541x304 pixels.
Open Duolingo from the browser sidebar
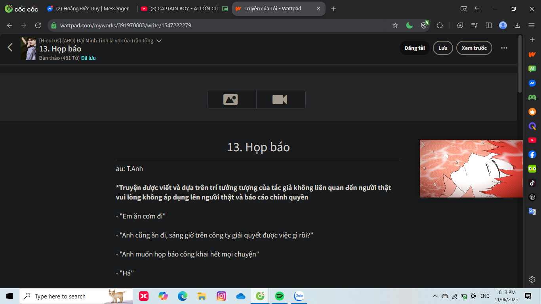[x=532, y=169]
